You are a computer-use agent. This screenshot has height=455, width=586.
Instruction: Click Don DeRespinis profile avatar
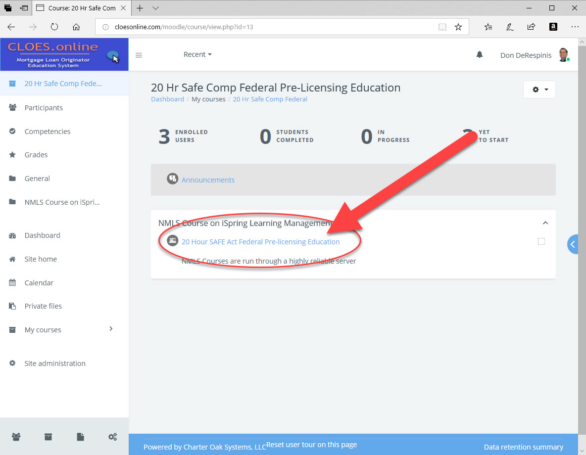(x=564, y=55)
